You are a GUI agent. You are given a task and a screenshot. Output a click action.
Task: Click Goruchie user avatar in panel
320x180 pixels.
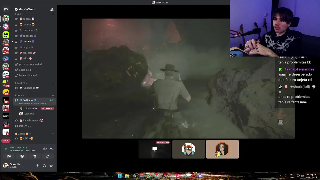[x=6, y=166]
